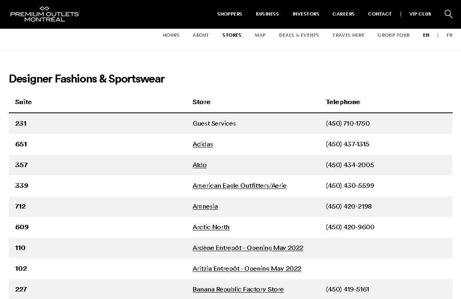
Task: Select EN language option
Action: [x=426, y=35]
